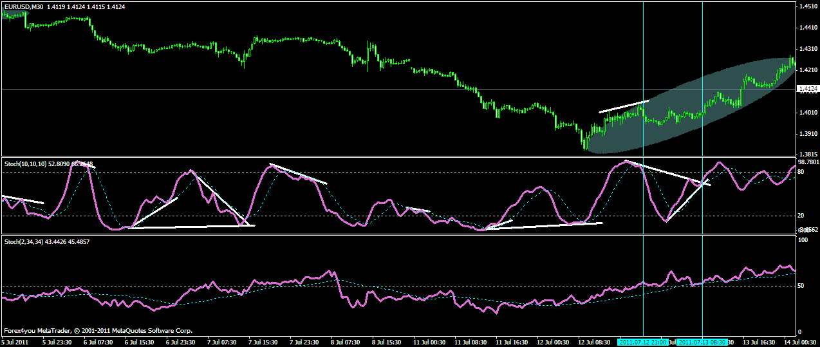820x347 pixels.
Task: Select the white trendline above the 12 Jul candles
Action: (624, 107)
